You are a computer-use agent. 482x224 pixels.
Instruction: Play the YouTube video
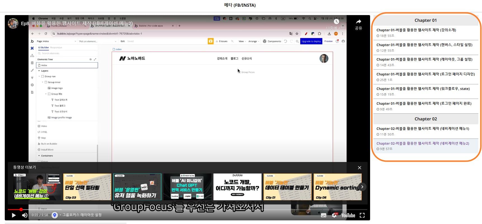click(14, 215)
